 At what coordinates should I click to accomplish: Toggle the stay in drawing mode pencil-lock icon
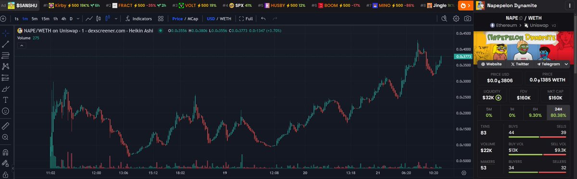[6, 164]
